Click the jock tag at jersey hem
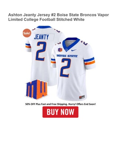The image size is (121, 156). tap(82, 97)
